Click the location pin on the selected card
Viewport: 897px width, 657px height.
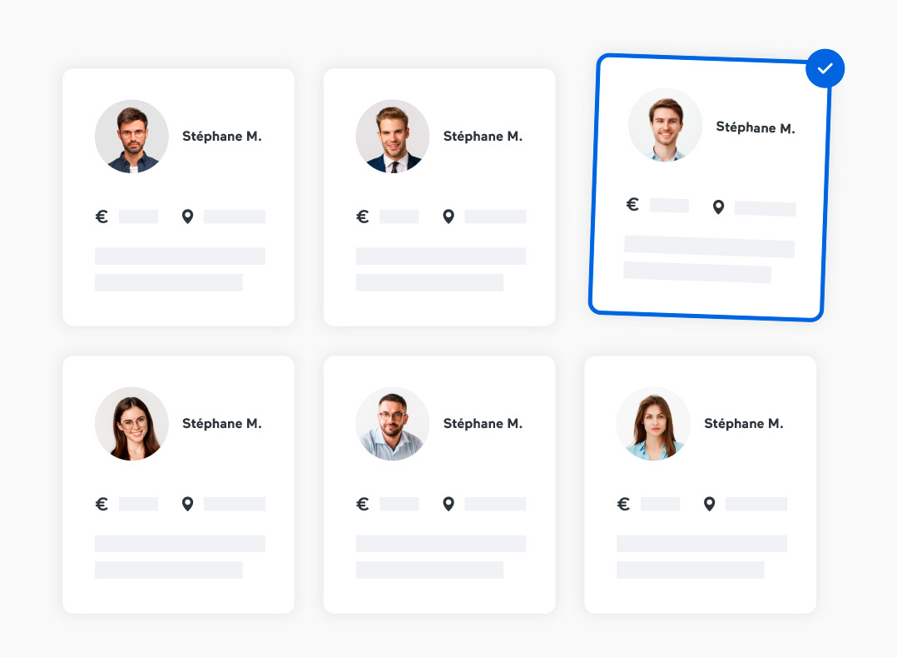(x=719, y=207)
